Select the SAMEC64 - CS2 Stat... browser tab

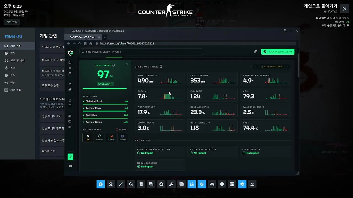[83, 37]
